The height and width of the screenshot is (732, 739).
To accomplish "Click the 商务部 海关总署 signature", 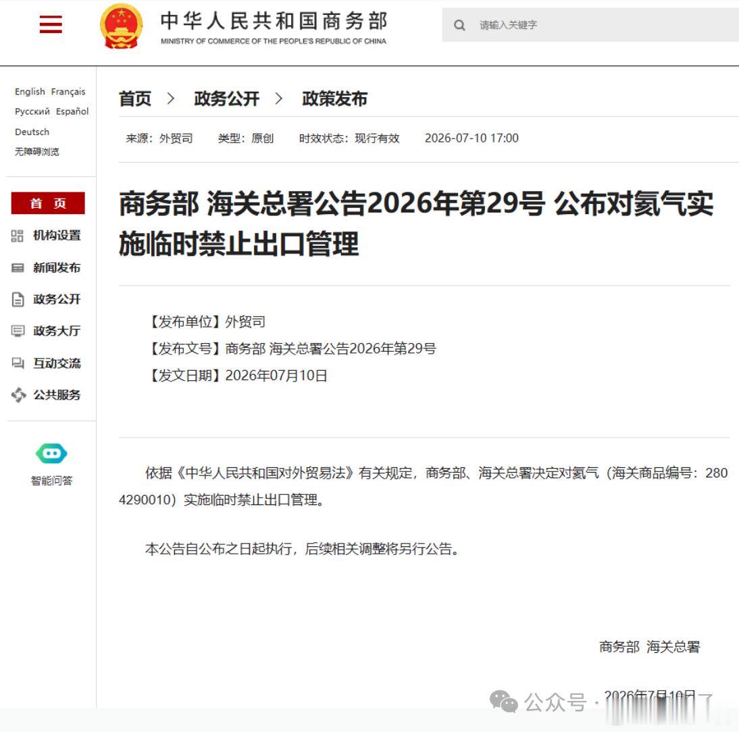I will point(649,647).
